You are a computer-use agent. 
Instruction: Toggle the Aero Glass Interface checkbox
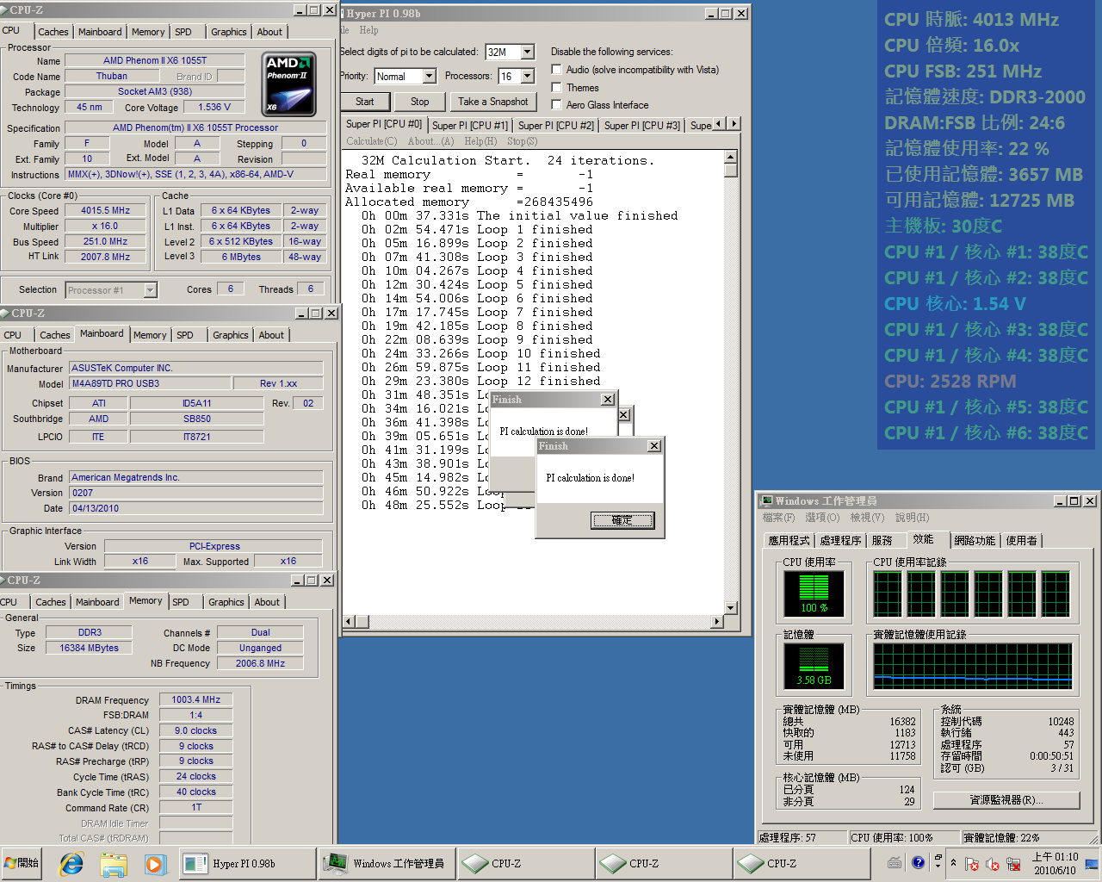point(557,105)
